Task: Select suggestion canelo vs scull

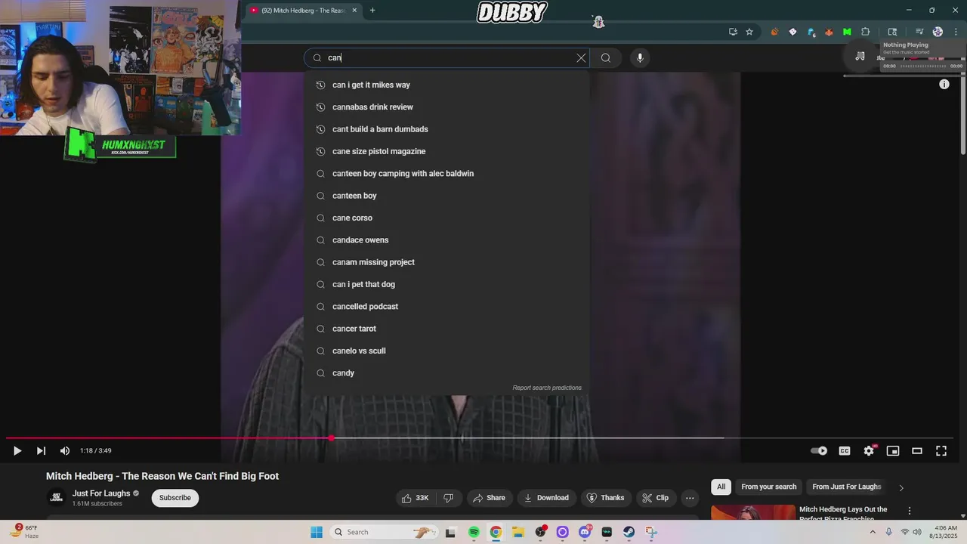Action: [446, 351]
